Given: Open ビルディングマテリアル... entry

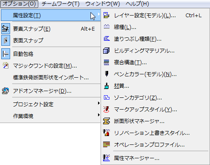Looking at the screenshot, I should coord(144,51).
